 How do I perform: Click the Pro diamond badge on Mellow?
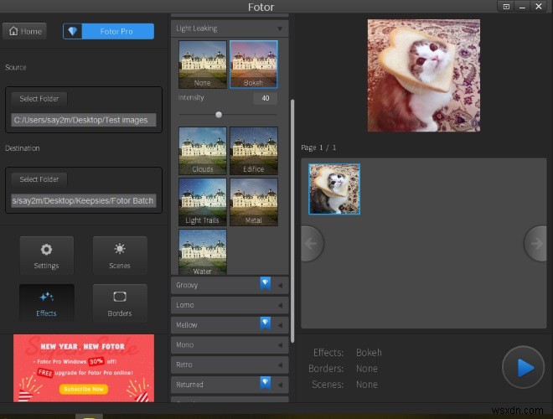coord(266,323)
